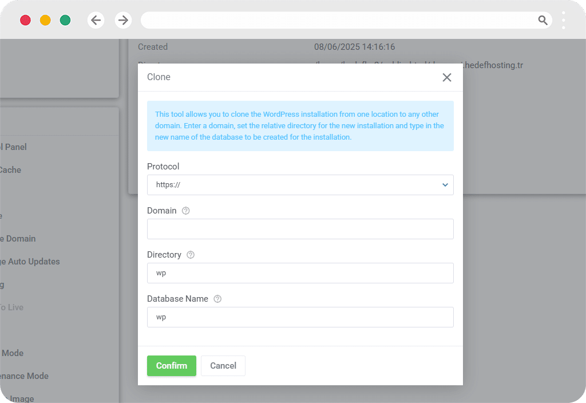
Task: Open the Domain help question icon
Action: [x=186, y=211]
